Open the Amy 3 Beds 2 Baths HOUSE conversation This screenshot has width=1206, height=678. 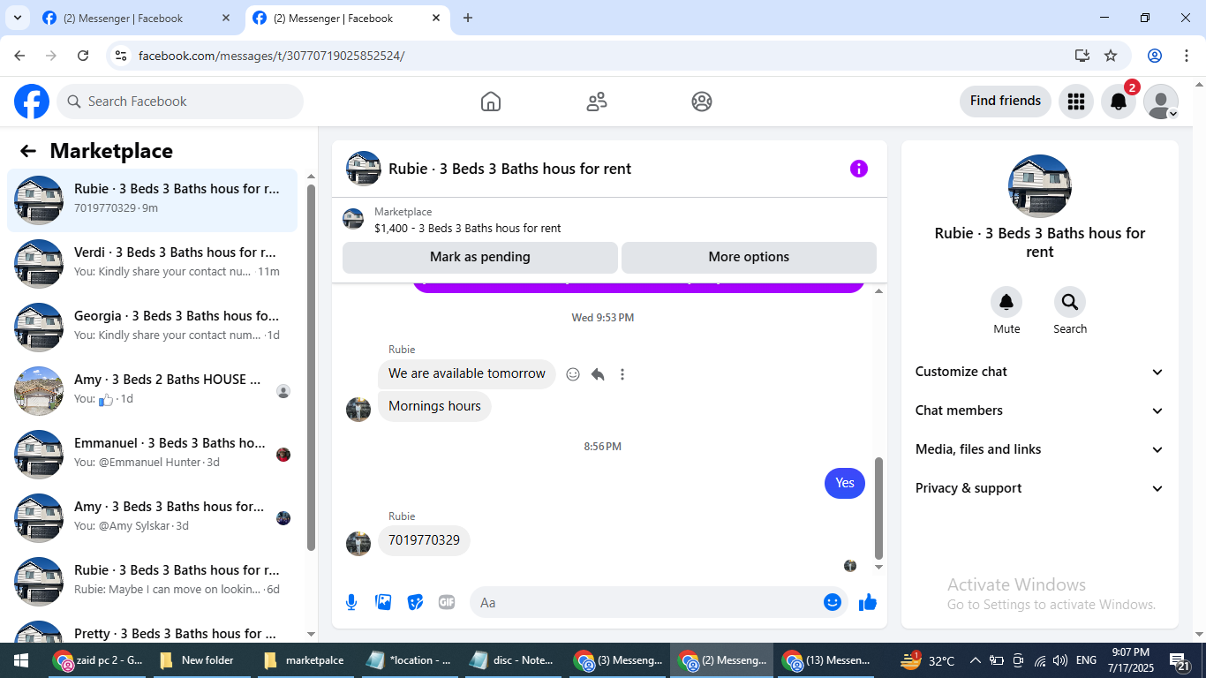153,391
